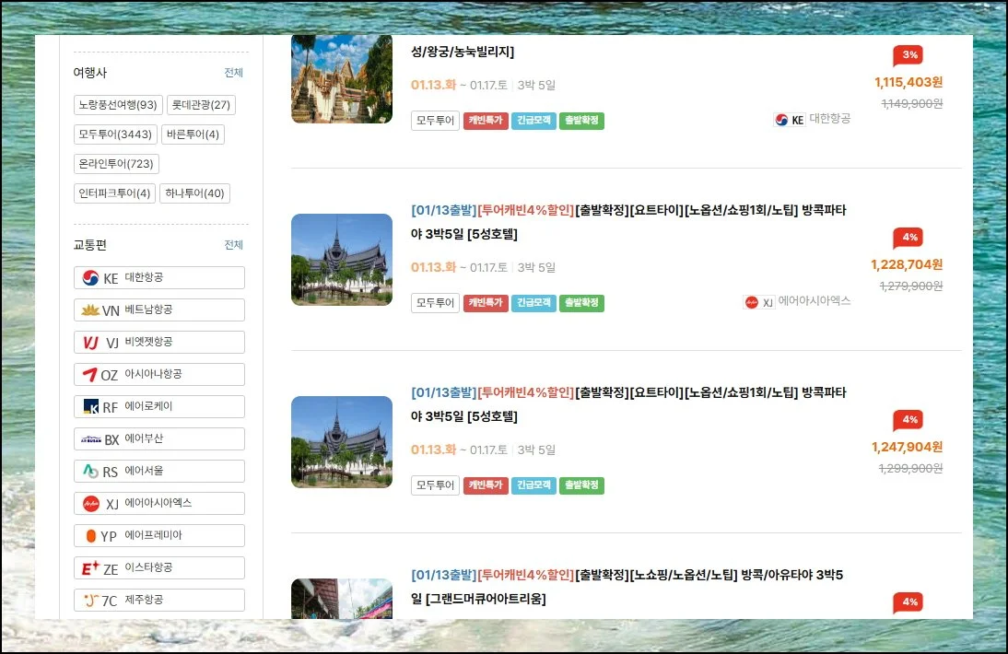
Task: Click 전체 next to 교통편 heading
Action: coord(233,245)
